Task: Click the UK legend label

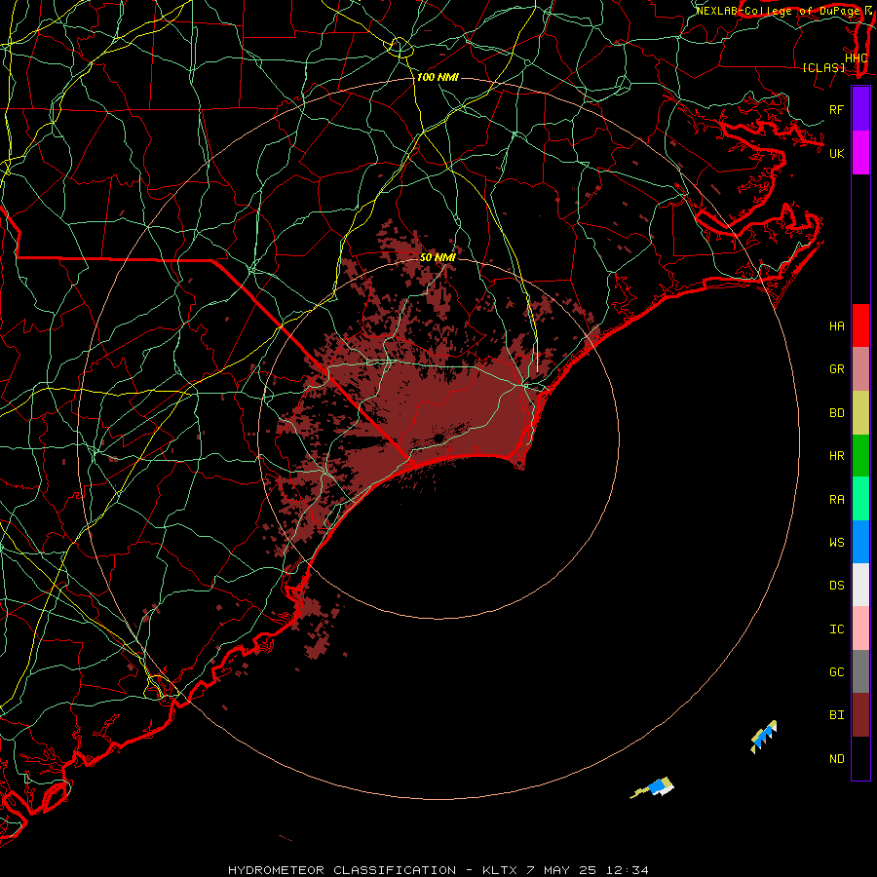Action: point(836,153)
